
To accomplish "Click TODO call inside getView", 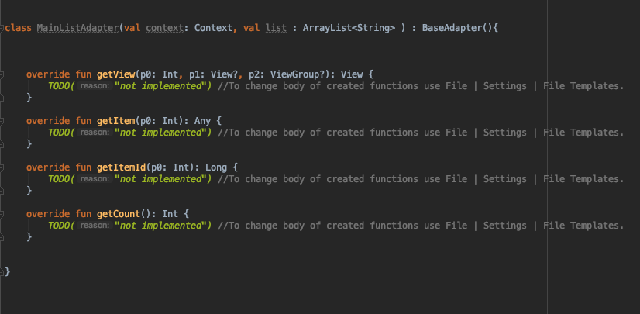I will pyautogui.click(x=59, y=86).
